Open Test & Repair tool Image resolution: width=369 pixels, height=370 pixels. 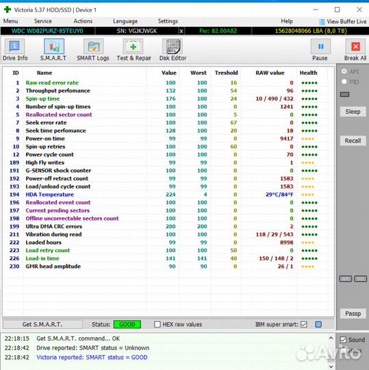tap(133, 47)
